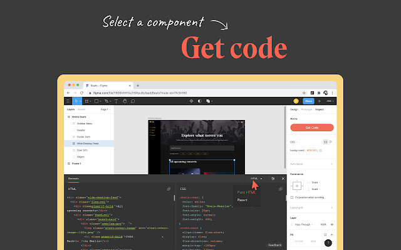This screenshot has height=250, width=401.
Task: Enable Fix position when scrolling checkbox
Action: 292,197
